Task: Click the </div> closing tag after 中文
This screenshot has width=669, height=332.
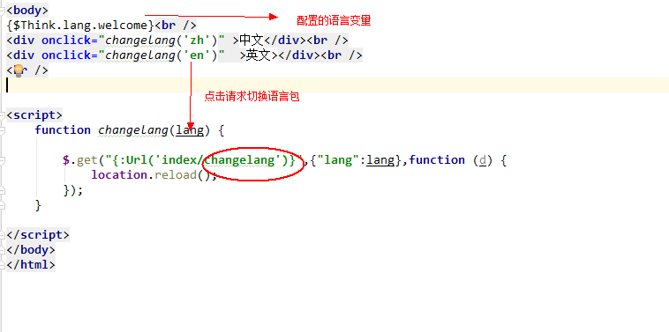Action: tap(285, 41)
